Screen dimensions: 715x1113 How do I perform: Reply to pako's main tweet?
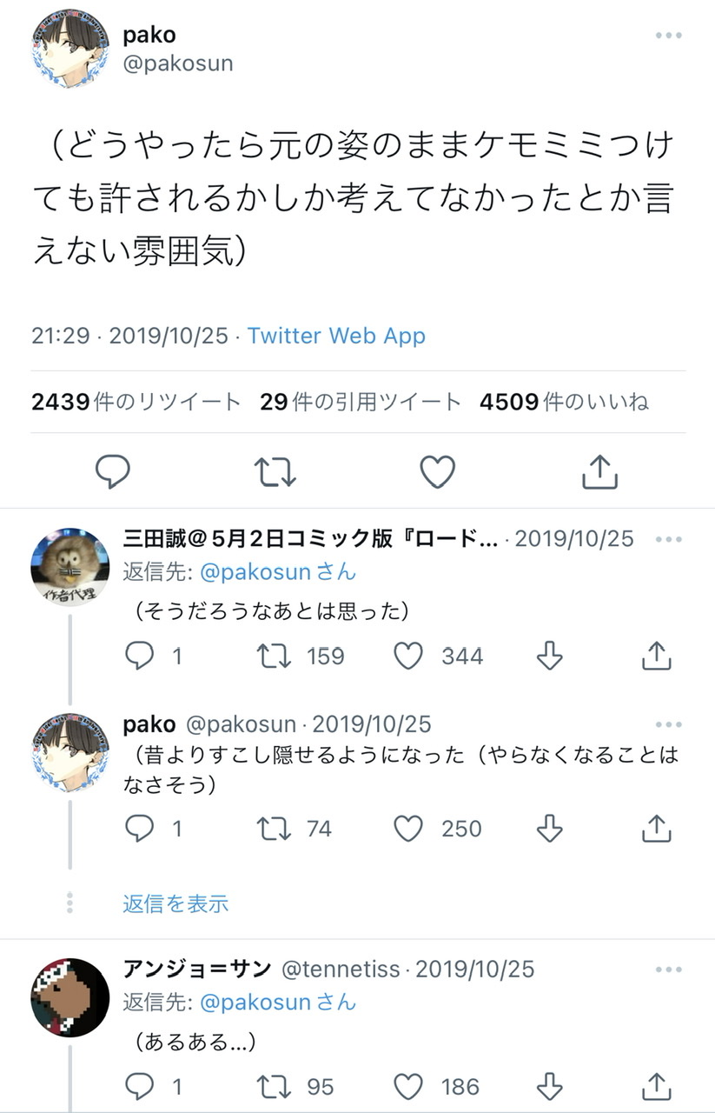tap(112, 471)
